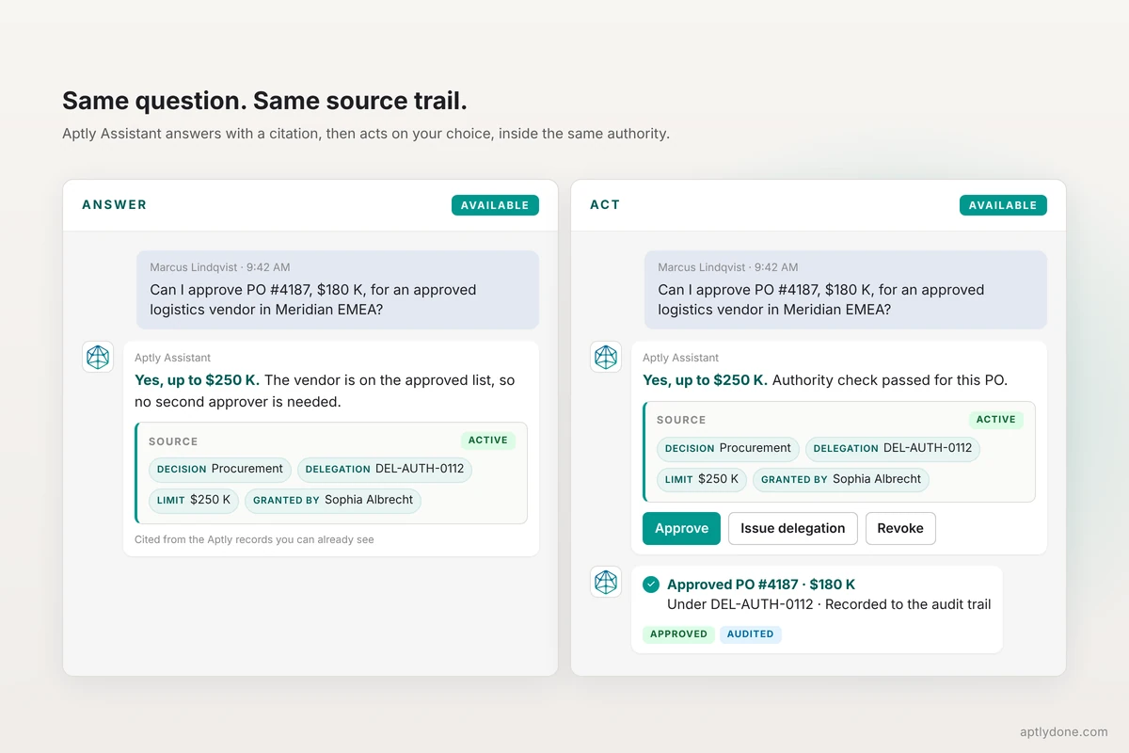This screenshot has height=753, width=1129.
Task: Open the aptlydone.com link
Action: coord(1064,731)
